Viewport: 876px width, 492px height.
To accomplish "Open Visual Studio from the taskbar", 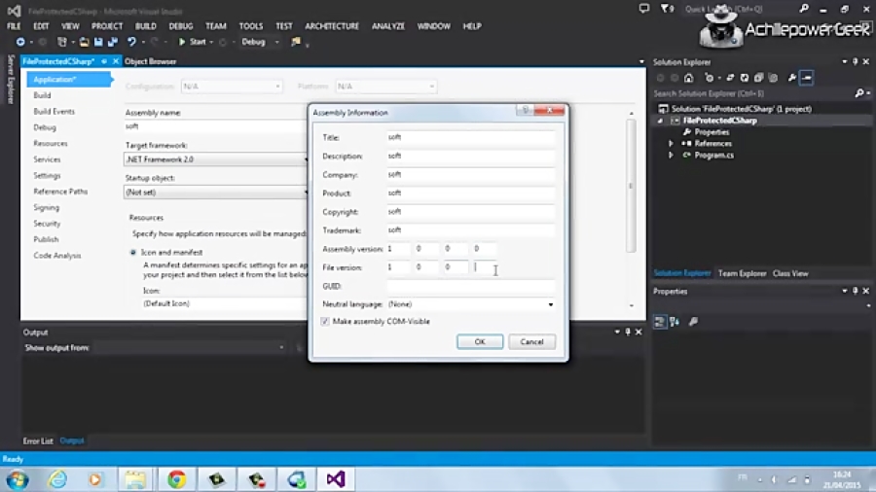I will 336,479.
